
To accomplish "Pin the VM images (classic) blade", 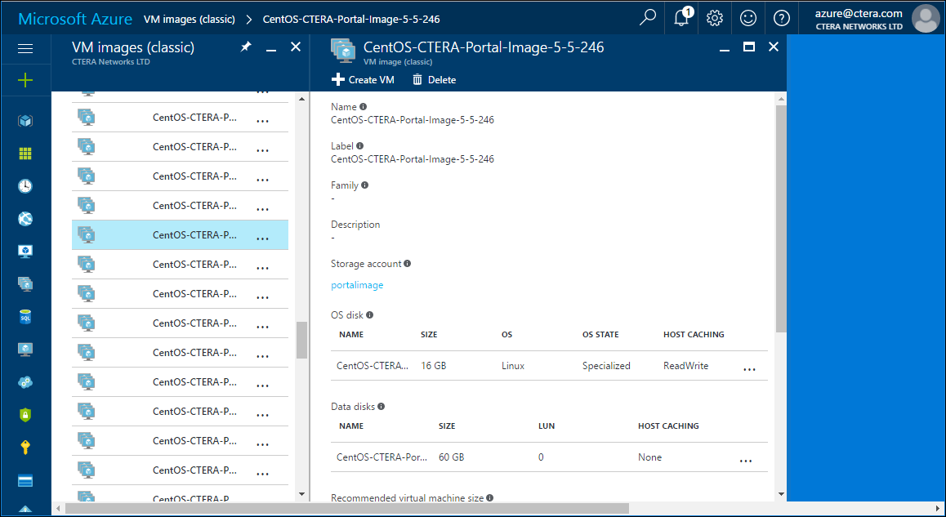I will [246, 47].
